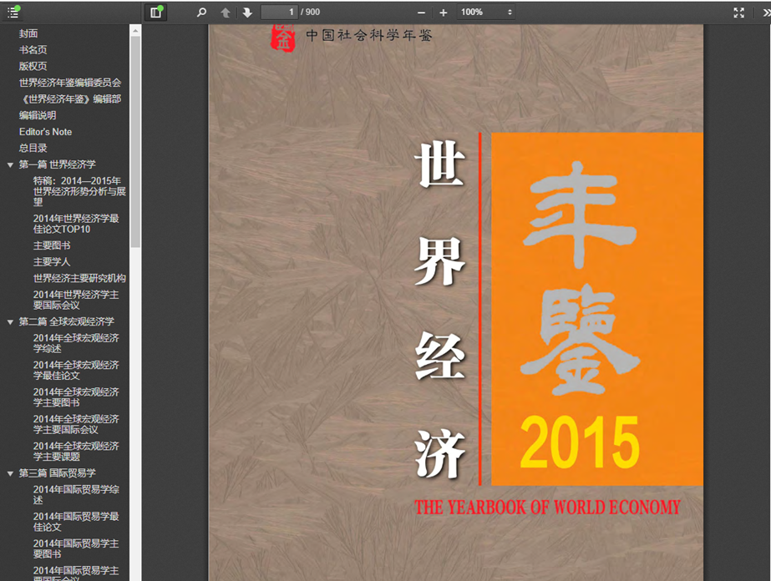Screen dimensions: 771x581
Task: Collapse the 第三篇 国际贸易学 section
Action: click(x=10, y=473)
